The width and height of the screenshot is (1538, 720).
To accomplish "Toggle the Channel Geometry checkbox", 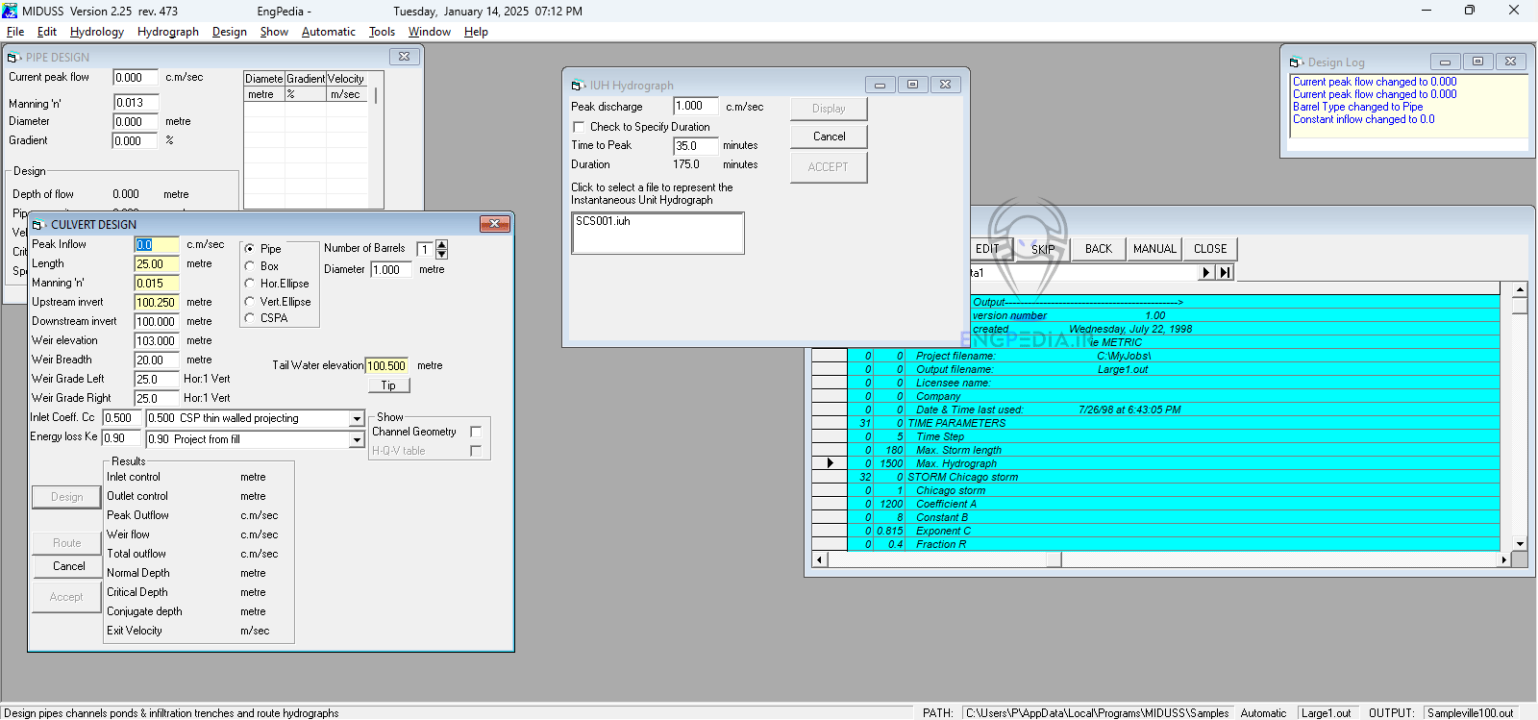I will [476, 432].
